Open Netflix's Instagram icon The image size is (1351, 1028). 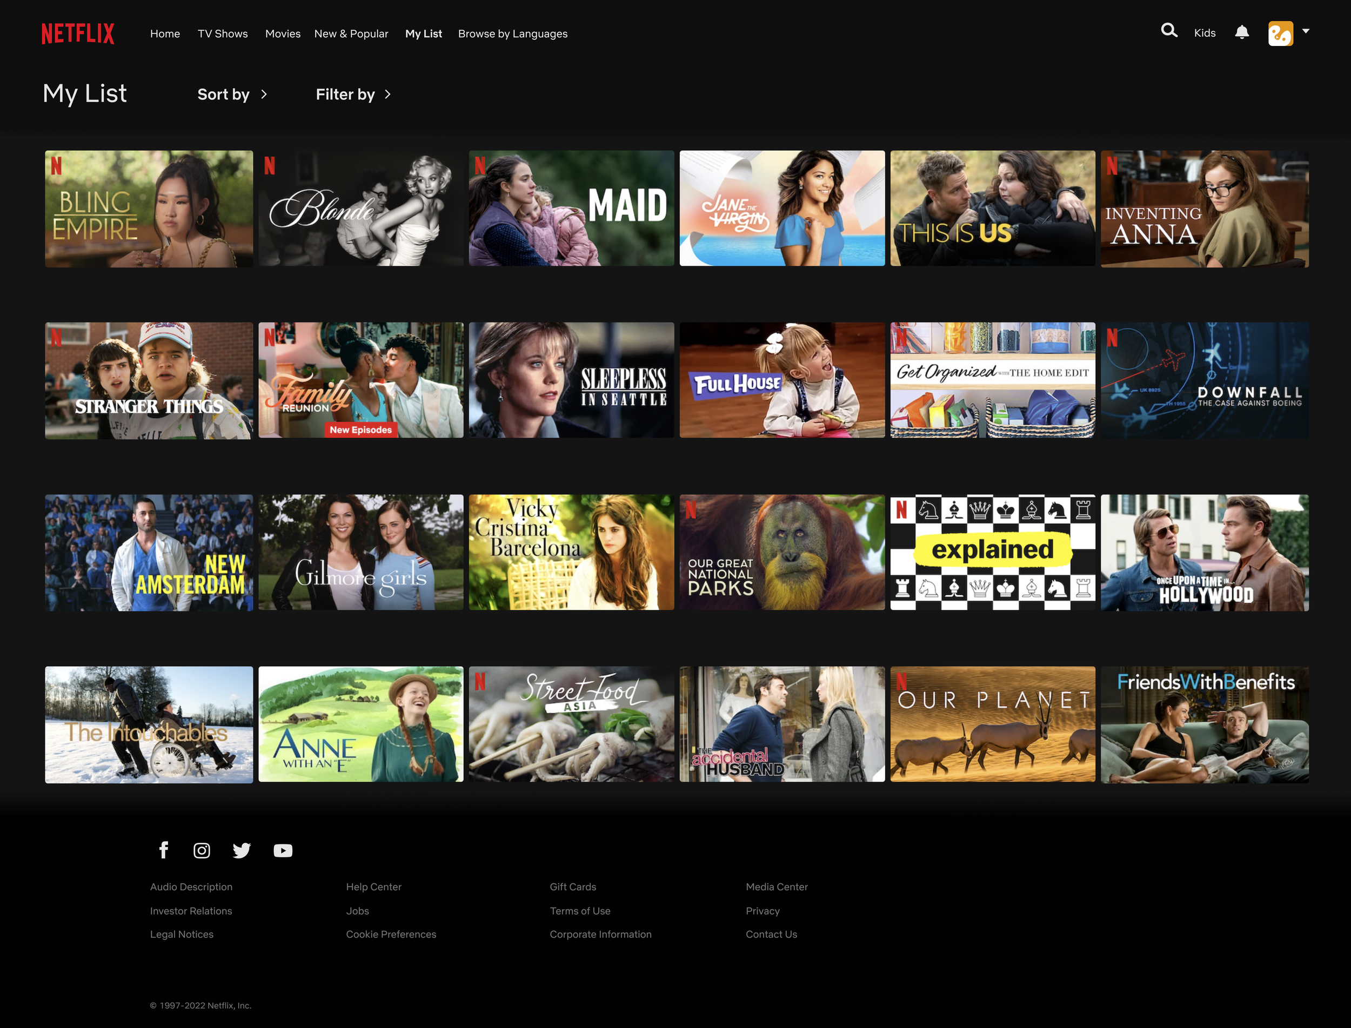pyautogui.click(x=202, y=850)
